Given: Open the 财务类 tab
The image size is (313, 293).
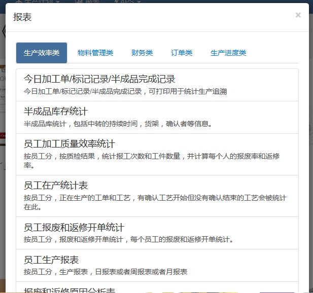Looking at the screenshot, I should tap(142, 53).
